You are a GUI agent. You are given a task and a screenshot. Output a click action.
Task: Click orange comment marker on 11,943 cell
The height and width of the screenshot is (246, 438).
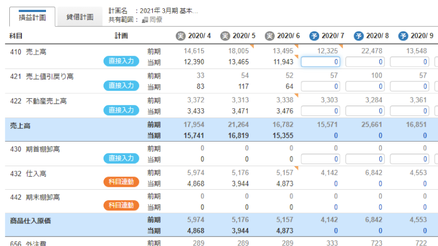[297, 57]
